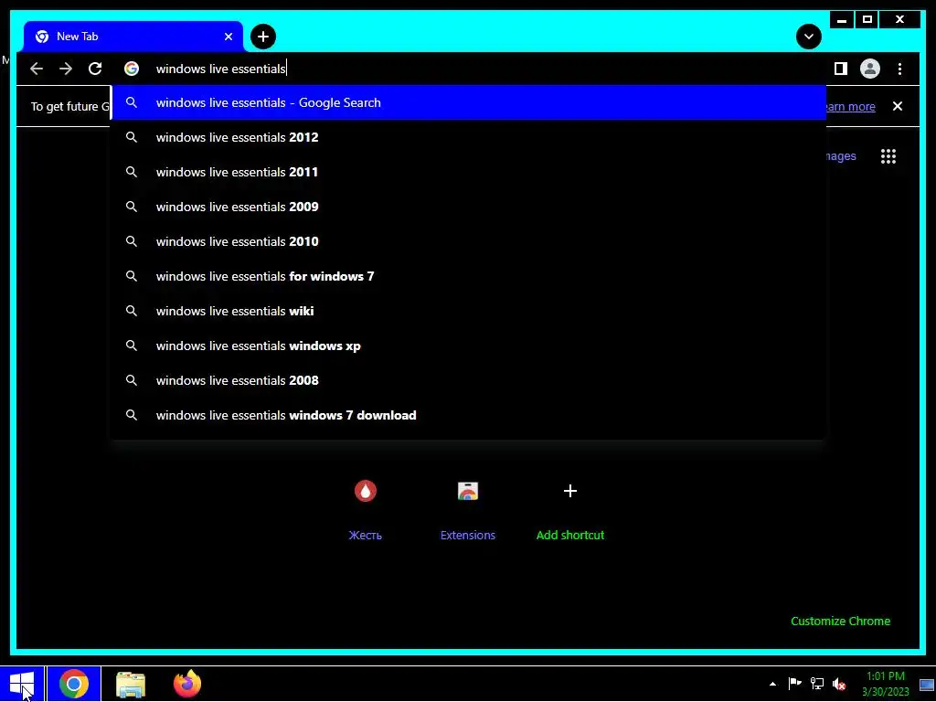Select the New Tab tab
Image resolution: width=936 pixels, height=702 pixels.
coord(133,37)
